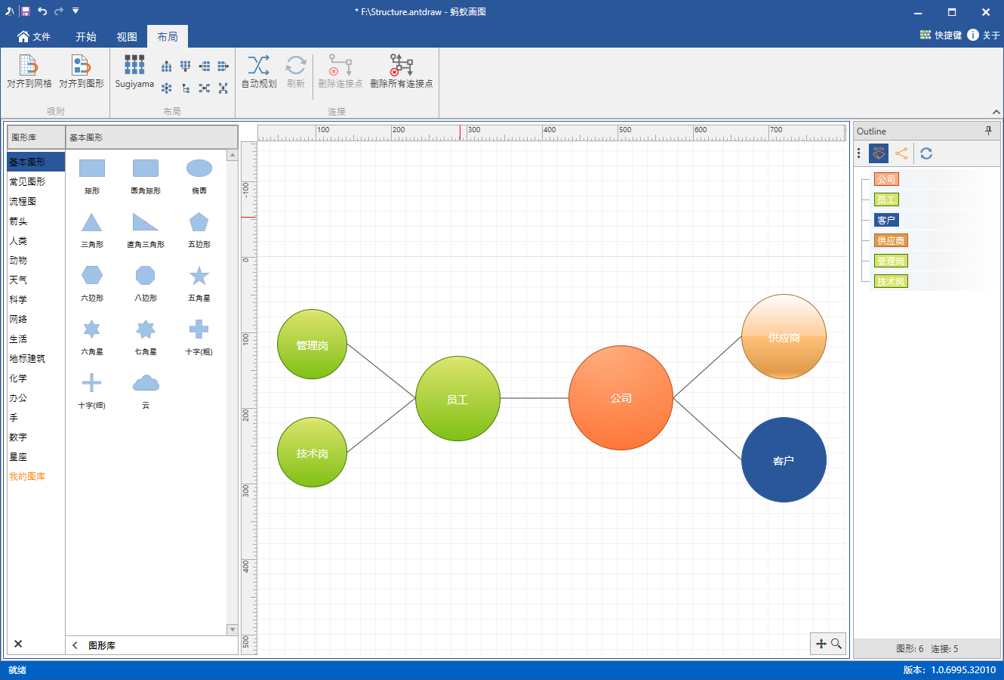The image size is (1004, 680).
Task: Click the 对齐到图形 snap-to-shape icon
Action: pyautogui.click(x=81, y=66)
